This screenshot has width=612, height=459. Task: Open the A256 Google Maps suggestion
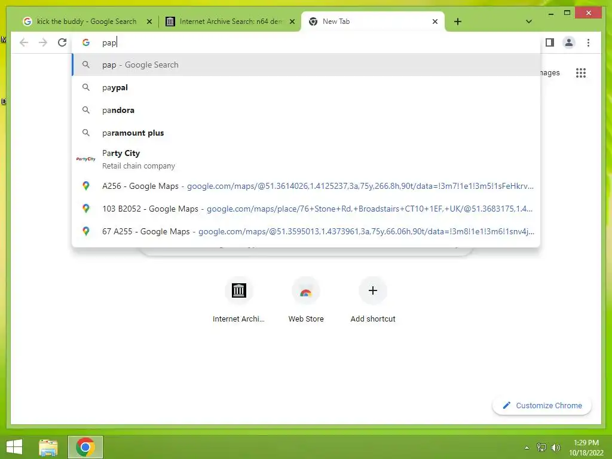[x=307, y=186]
